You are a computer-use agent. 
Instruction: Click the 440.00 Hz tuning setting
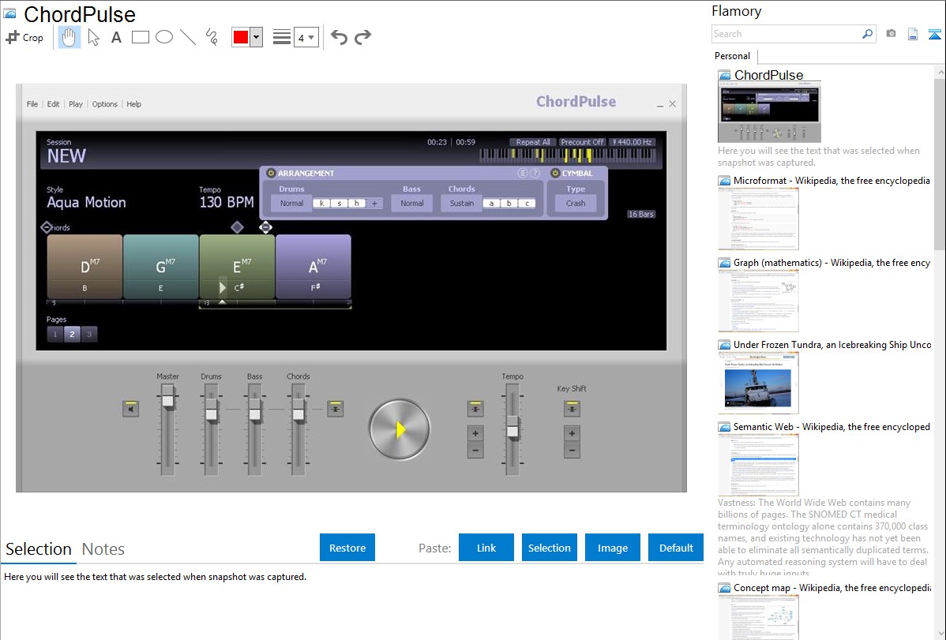point(632,142)
